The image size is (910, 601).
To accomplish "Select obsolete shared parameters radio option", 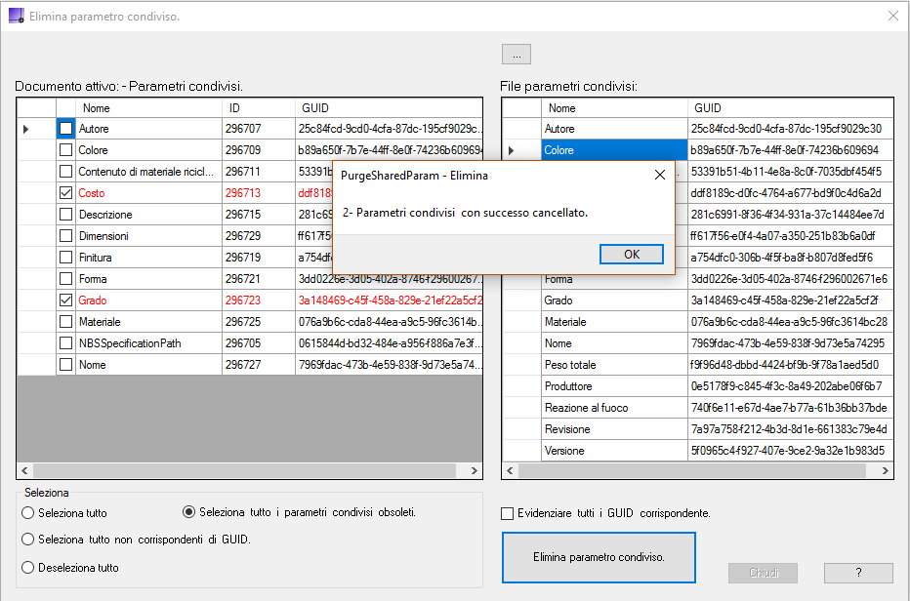I will pos(189,512).
